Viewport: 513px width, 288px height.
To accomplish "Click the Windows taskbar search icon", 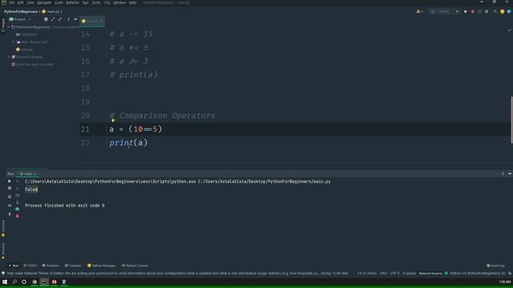I will [x=14, y=282].
